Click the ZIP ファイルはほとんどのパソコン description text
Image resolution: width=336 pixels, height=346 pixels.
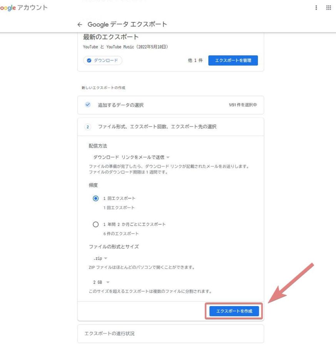(142, 268)
